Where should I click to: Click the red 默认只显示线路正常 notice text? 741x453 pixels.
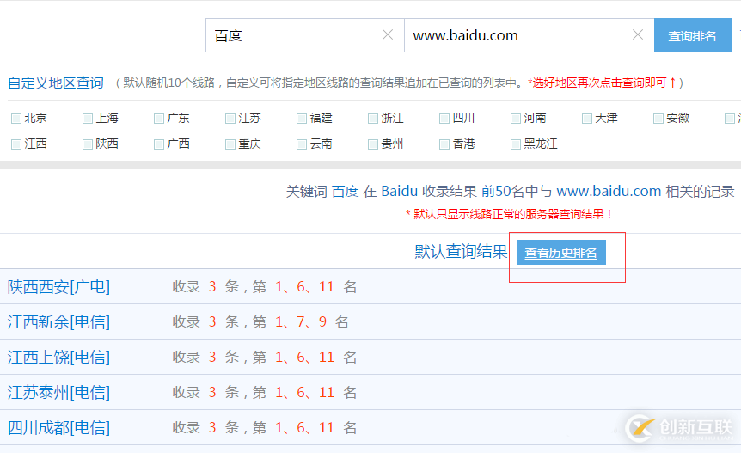[x=509, y=214]
